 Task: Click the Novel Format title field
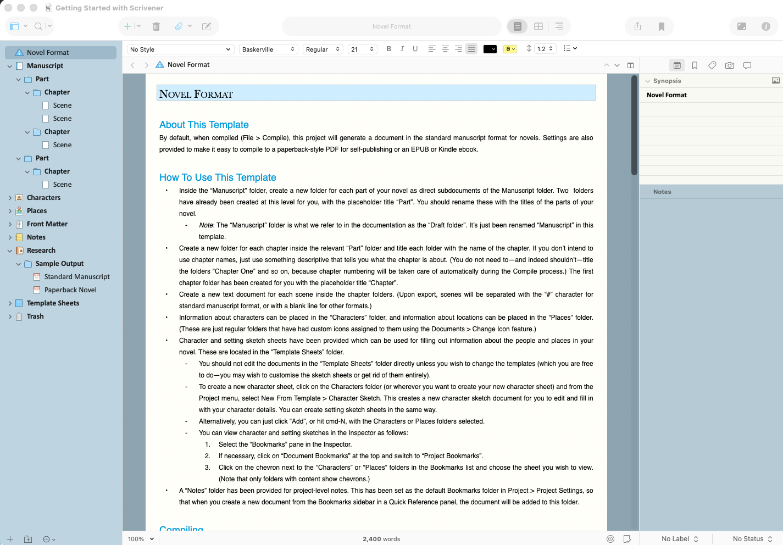[376, 93]
